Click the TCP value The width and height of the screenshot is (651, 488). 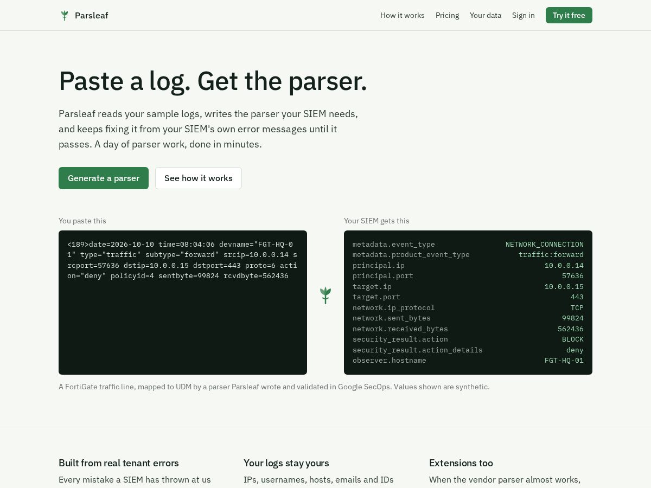(577, 308)
